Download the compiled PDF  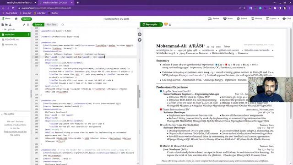(170, 24)
